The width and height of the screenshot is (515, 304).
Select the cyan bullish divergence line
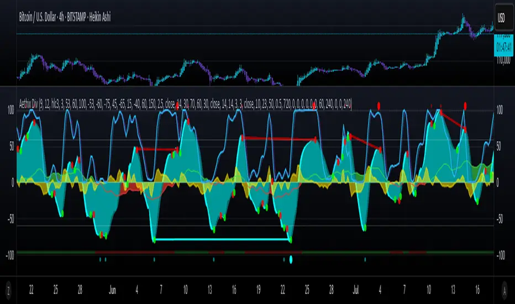222,239
